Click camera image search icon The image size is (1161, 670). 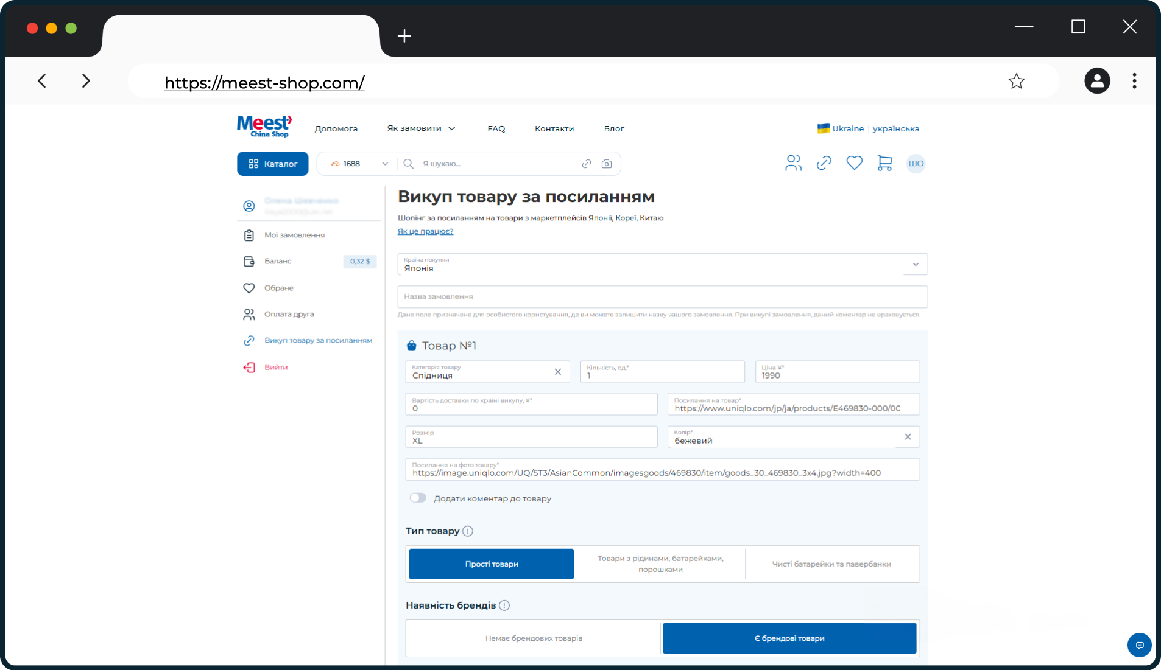pos(607,164)
